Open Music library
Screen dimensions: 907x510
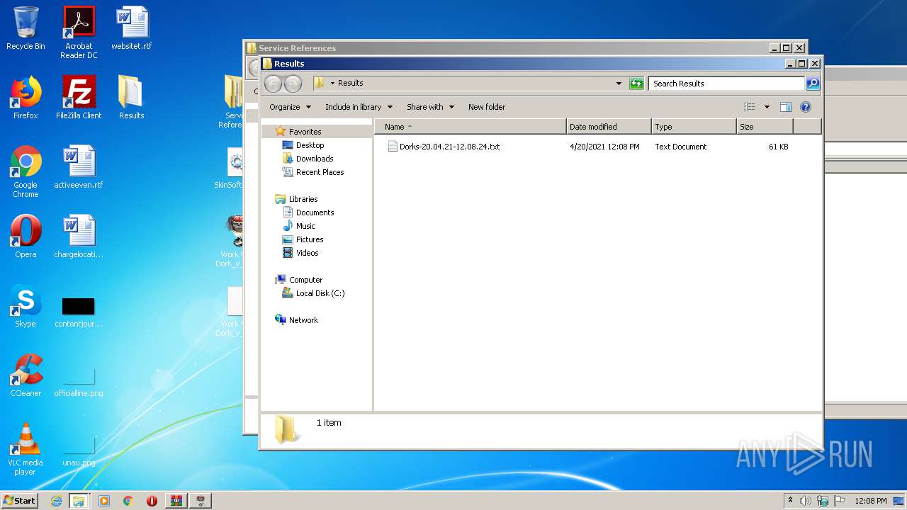305,226
